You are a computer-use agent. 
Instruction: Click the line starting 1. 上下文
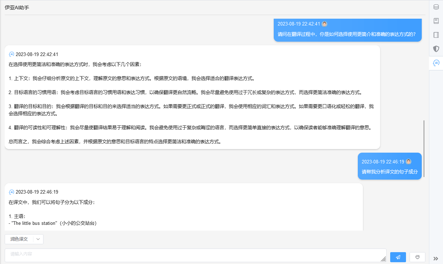(x=132, y=78)
